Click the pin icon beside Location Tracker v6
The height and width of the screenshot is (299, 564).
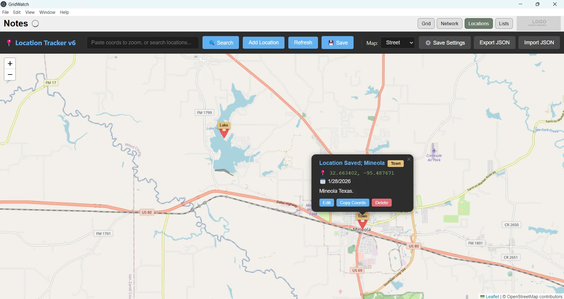pos(9,43)
